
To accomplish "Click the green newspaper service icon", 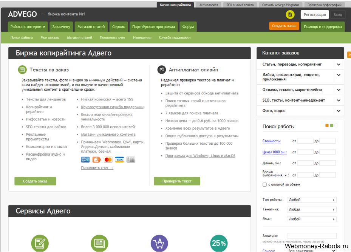I will click(99, 243).
